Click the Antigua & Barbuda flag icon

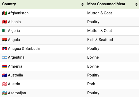(x=5, y=48)
